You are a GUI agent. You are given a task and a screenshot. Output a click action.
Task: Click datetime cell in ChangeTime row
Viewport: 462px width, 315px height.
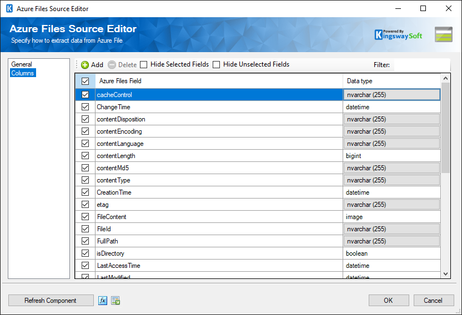click(391, 107)
